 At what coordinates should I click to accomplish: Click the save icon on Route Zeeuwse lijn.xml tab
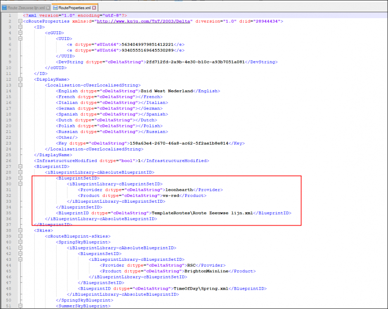click(4, 8)
